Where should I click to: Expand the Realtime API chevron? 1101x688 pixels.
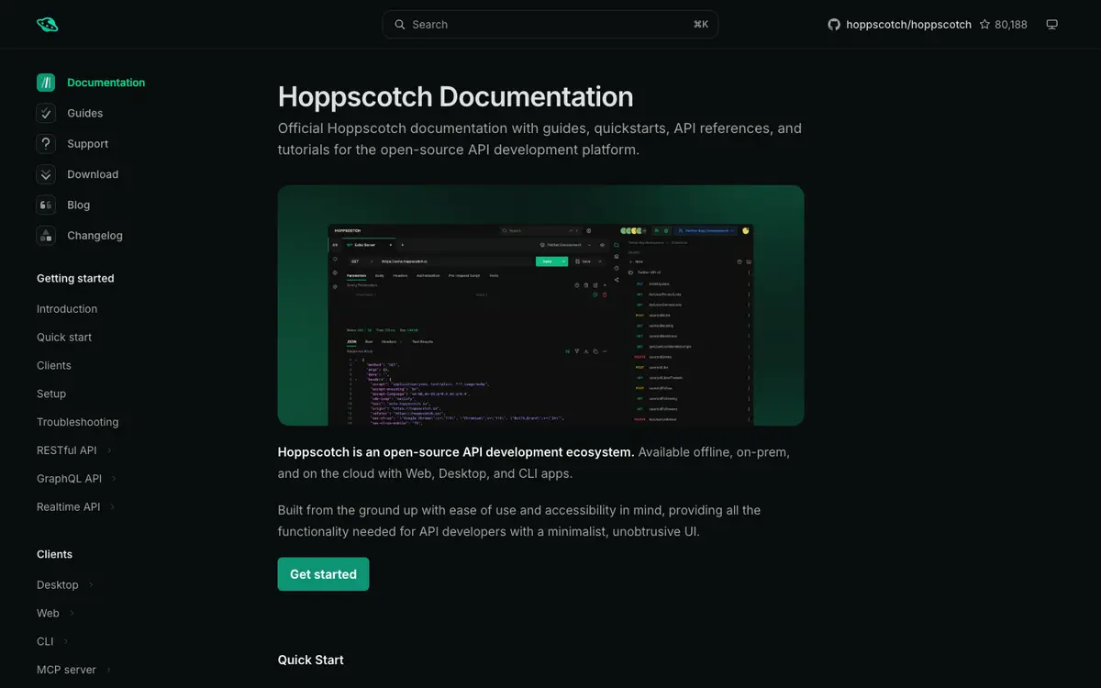coord(113,507)
